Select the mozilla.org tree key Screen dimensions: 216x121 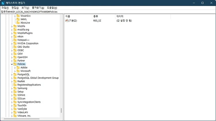click(23, 30)
